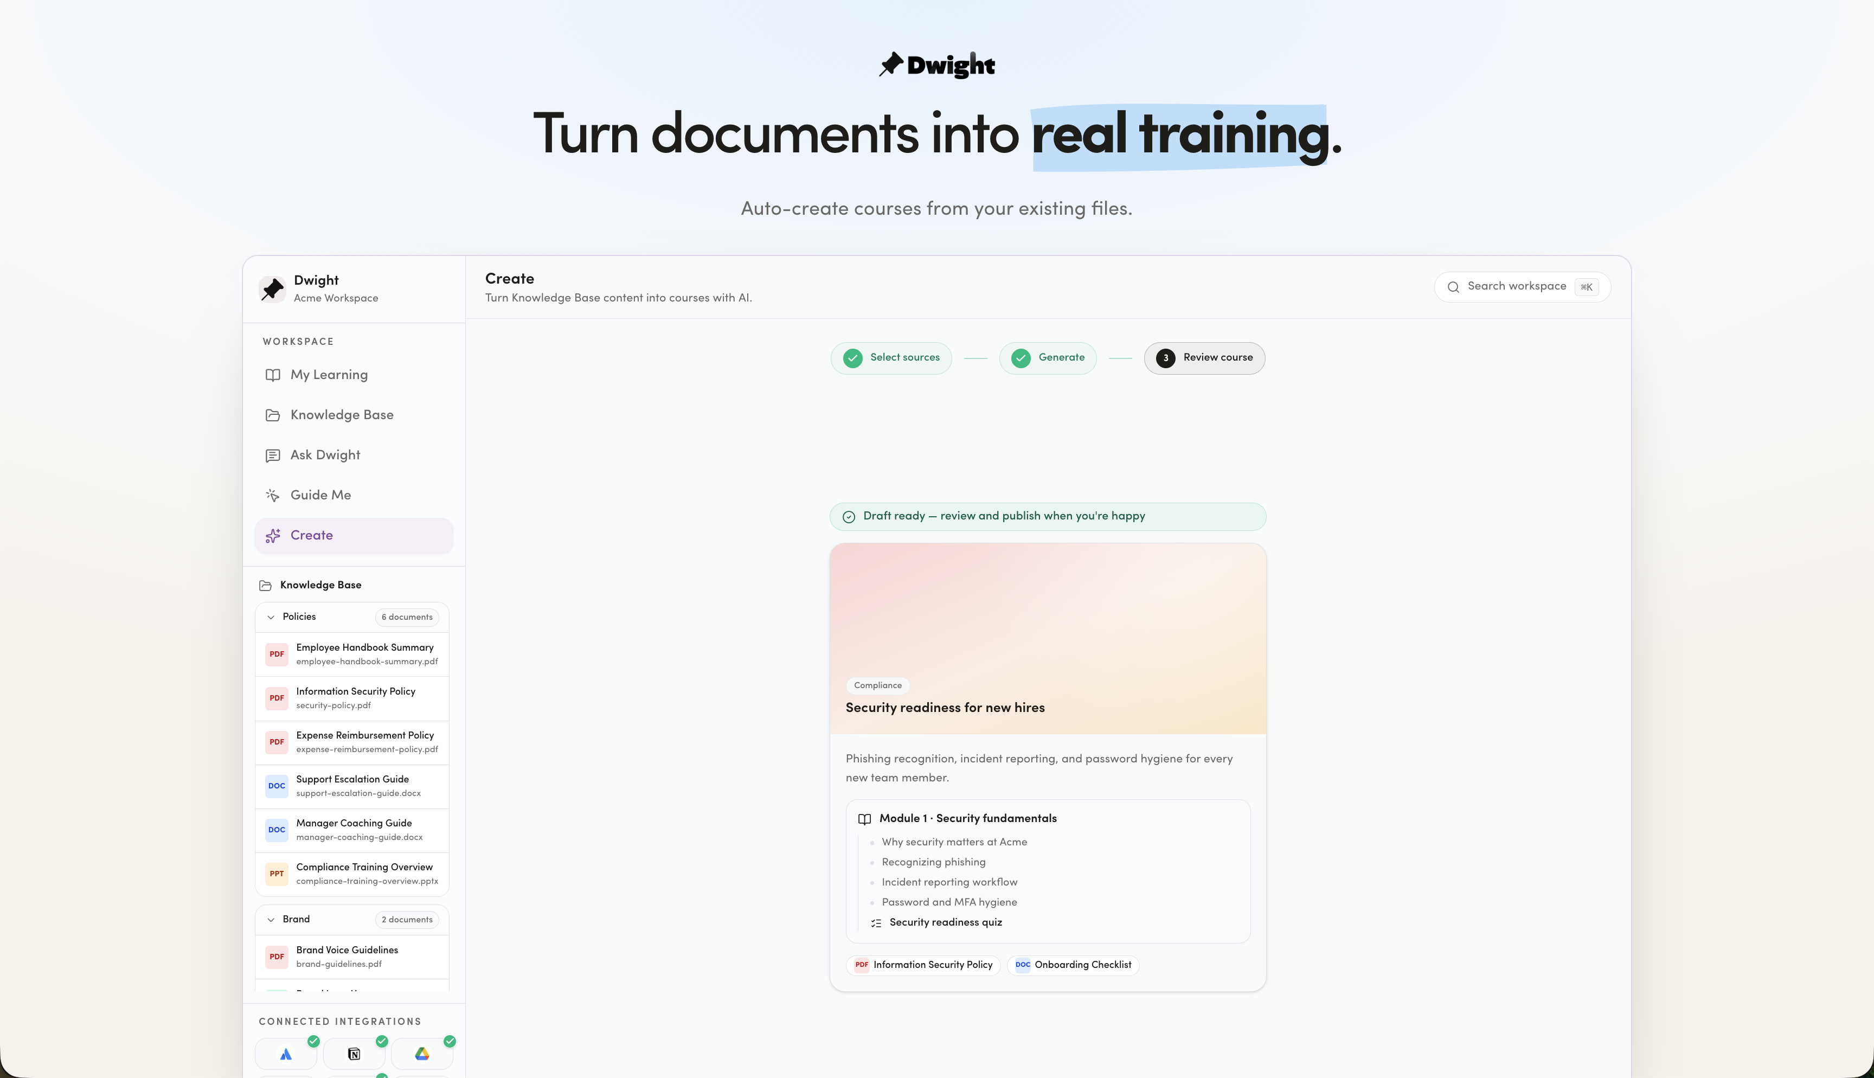Click the quiz checklist icon
The width and height of the screenshot is (1874, 1078).
point(876,923)
